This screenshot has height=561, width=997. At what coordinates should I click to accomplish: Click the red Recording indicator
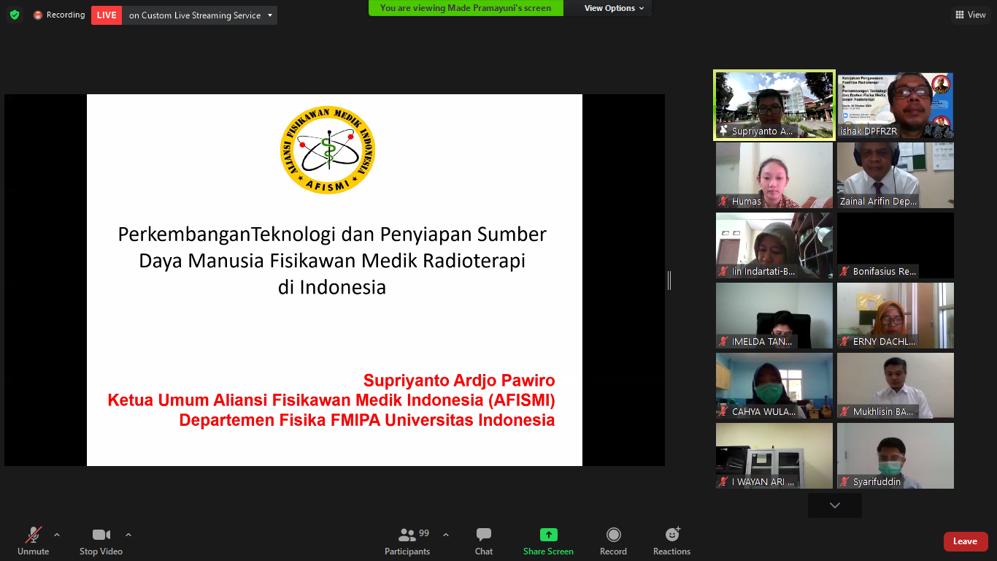tap(59, 15)
